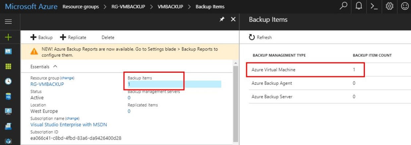The image size is (411, 145).
Task: Expand the hamburger menu in left sidebar
Action: (8, 22)
